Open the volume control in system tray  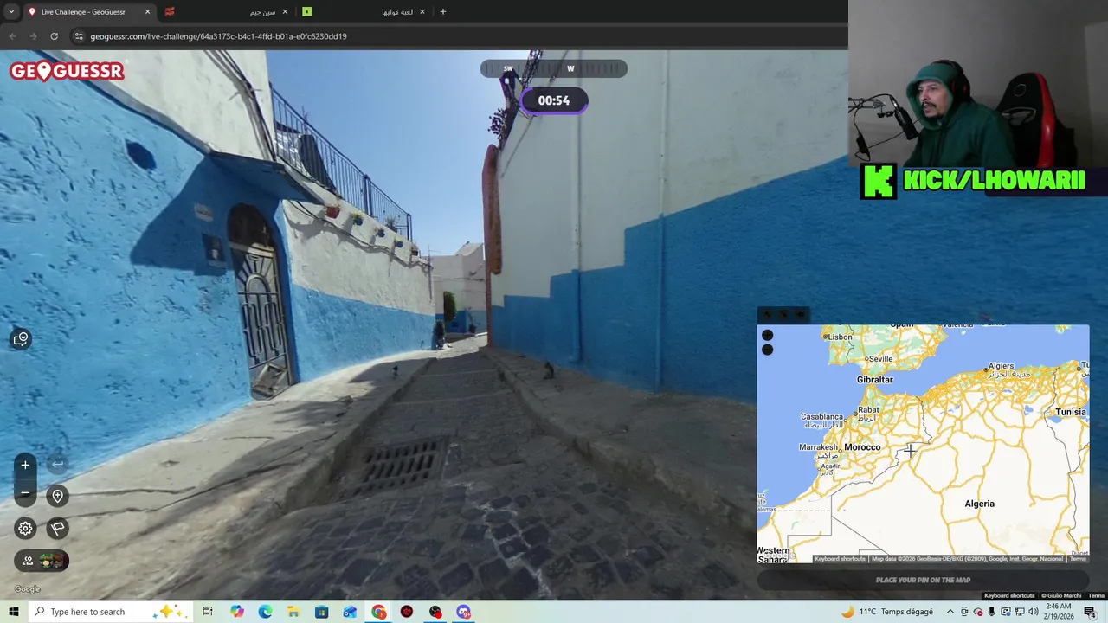point(1034,612)
